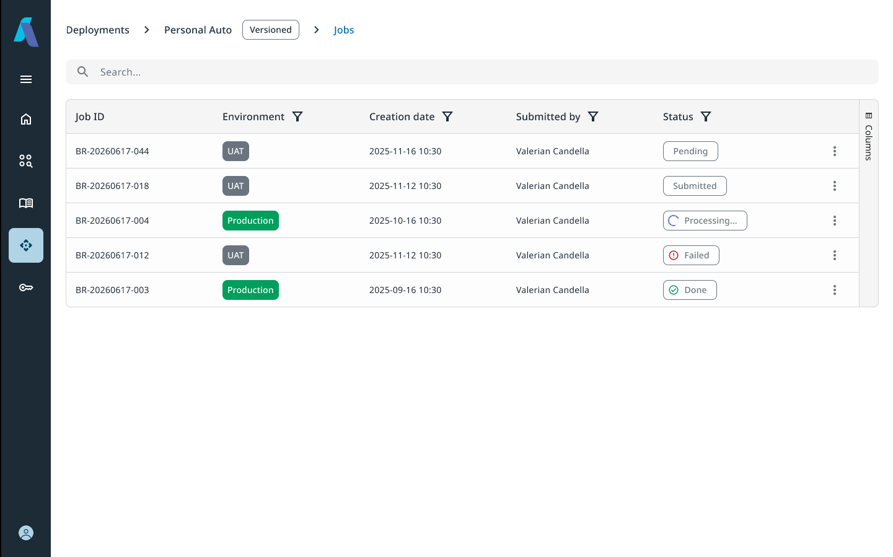This screenshot has width=893, height=557.
Task: Click the date 2025-11-16 10:30
Action: tap(405, 151)
